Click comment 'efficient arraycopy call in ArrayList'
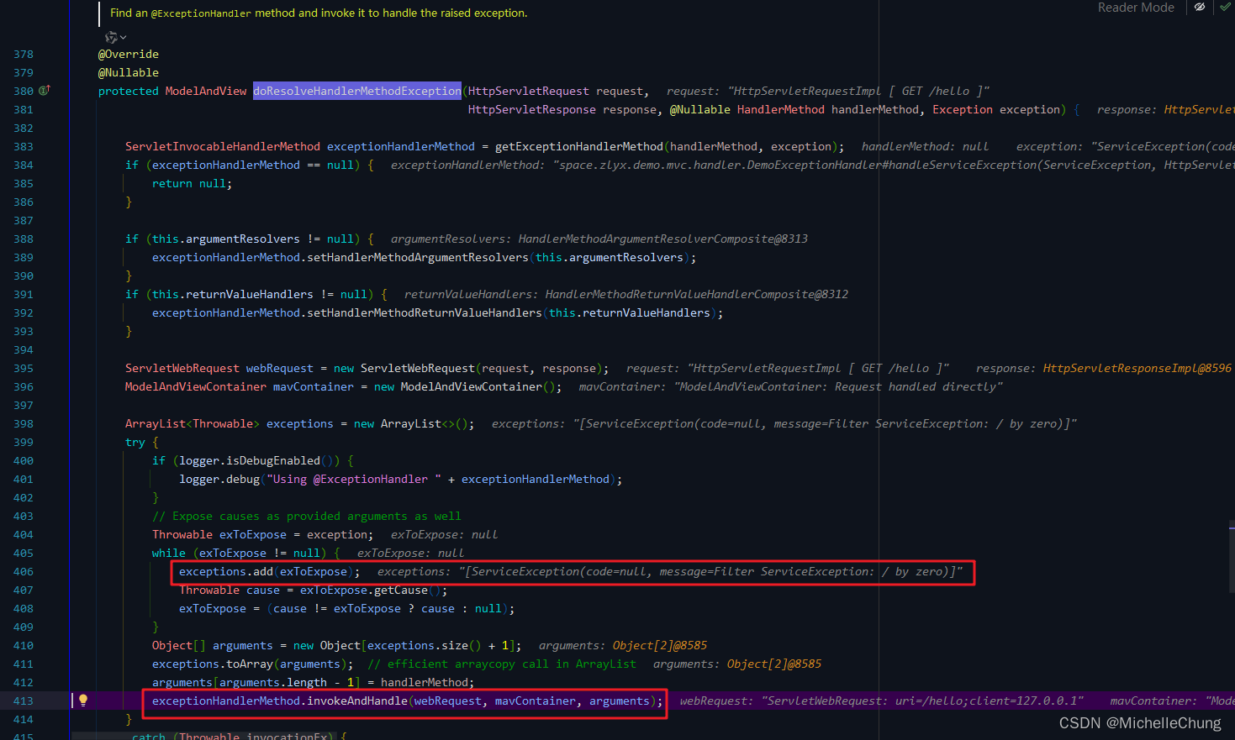Image resolution: width=1235 pixels, height=740 pixels. pos(502,664)
